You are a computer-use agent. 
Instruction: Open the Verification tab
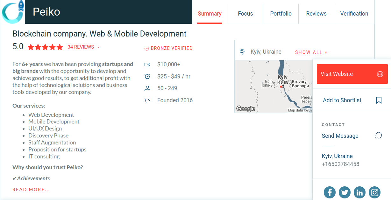354,14
